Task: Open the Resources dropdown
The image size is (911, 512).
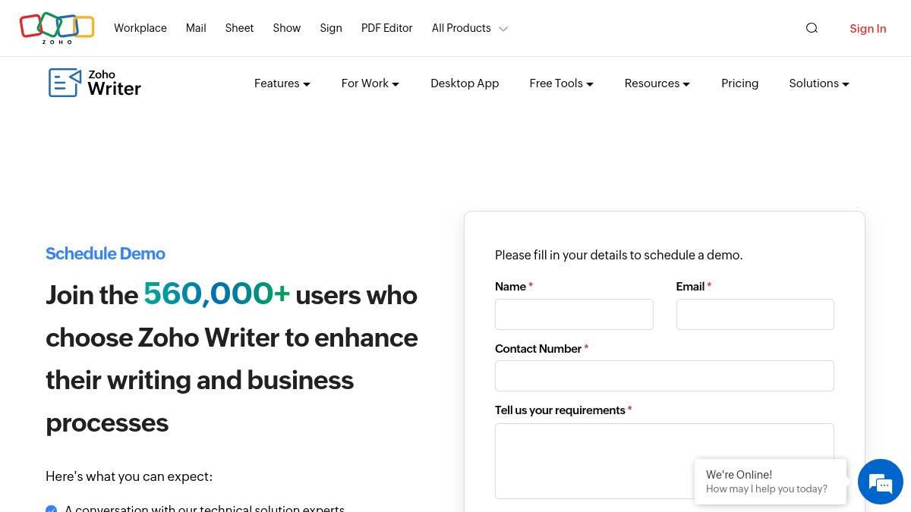Action: pos(657,83)
